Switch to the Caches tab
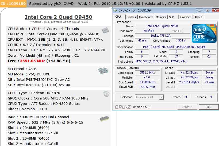The height and width of the screenshot is (146, 219). coord(131,17)
